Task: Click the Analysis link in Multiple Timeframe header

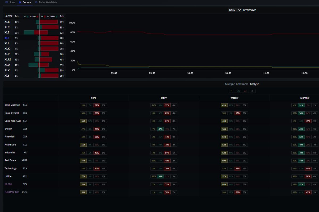Action: 254,84
